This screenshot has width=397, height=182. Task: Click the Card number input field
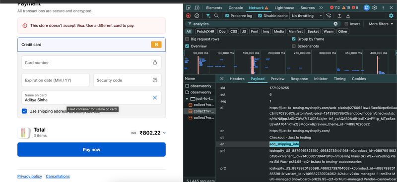[91, 62]
